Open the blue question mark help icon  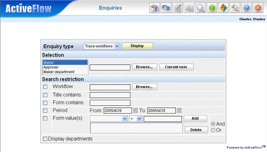(246, 8)
